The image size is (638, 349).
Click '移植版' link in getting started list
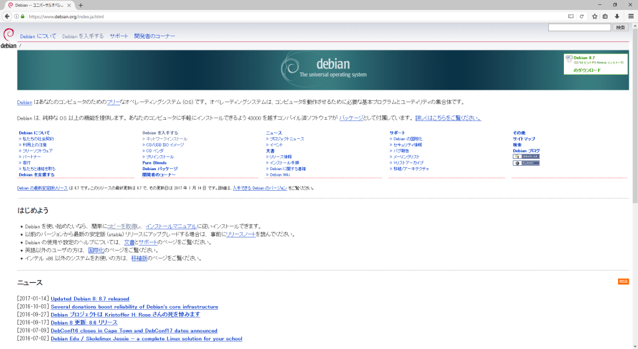coord(139,258)
